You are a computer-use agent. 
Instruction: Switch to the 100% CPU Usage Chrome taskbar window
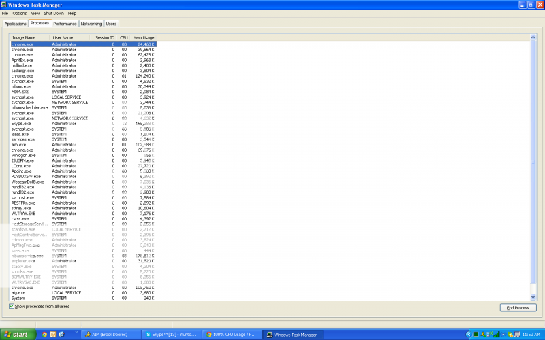coord(232,335)
